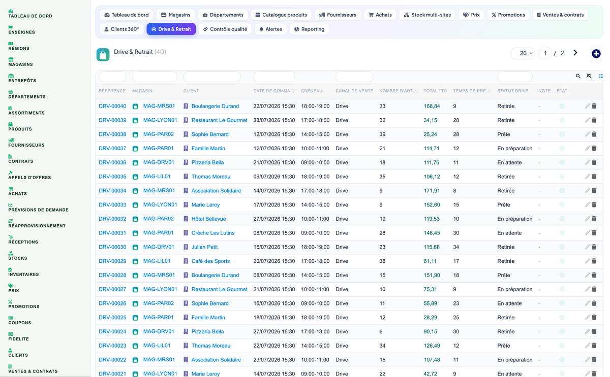
Task: Open Enseignes in the sidebar
Action: click(x=22, y=30)
